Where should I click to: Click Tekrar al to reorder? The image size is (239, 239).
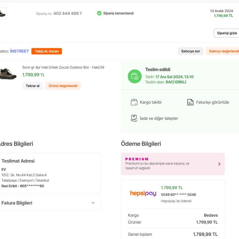[32, 86]
